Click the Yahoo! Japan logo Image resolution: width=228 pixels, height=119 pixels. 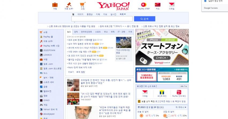pos(113,6)
